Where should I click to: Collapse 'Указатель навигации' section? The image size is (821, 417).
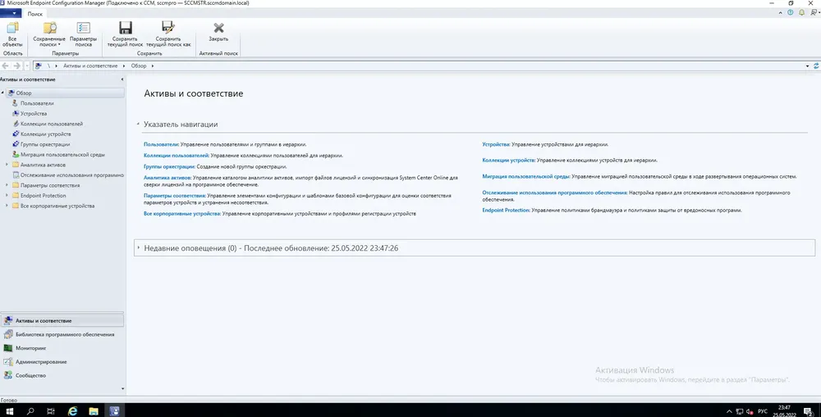(x=138, y=125)
